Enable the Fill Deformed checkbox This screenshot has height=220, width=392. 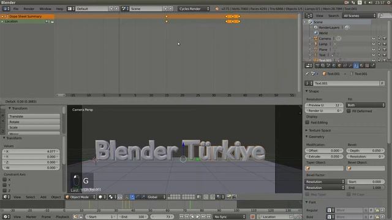[x=349, y=111]
